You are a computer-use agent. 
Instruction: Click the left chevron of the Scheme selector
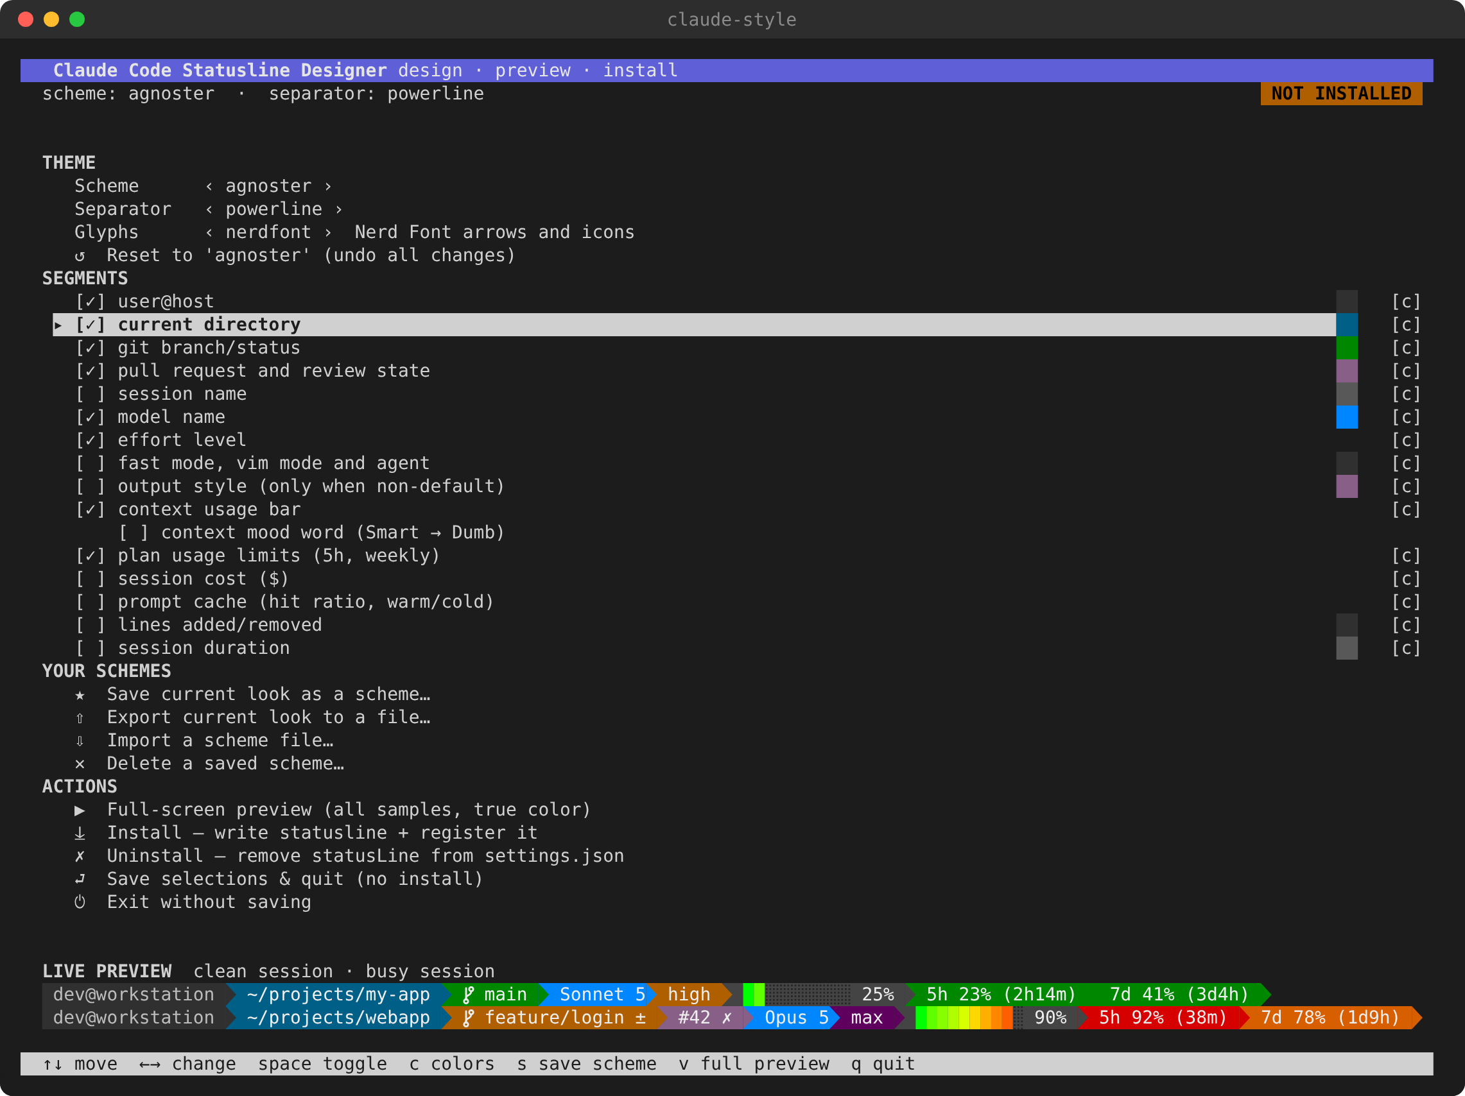209,187
